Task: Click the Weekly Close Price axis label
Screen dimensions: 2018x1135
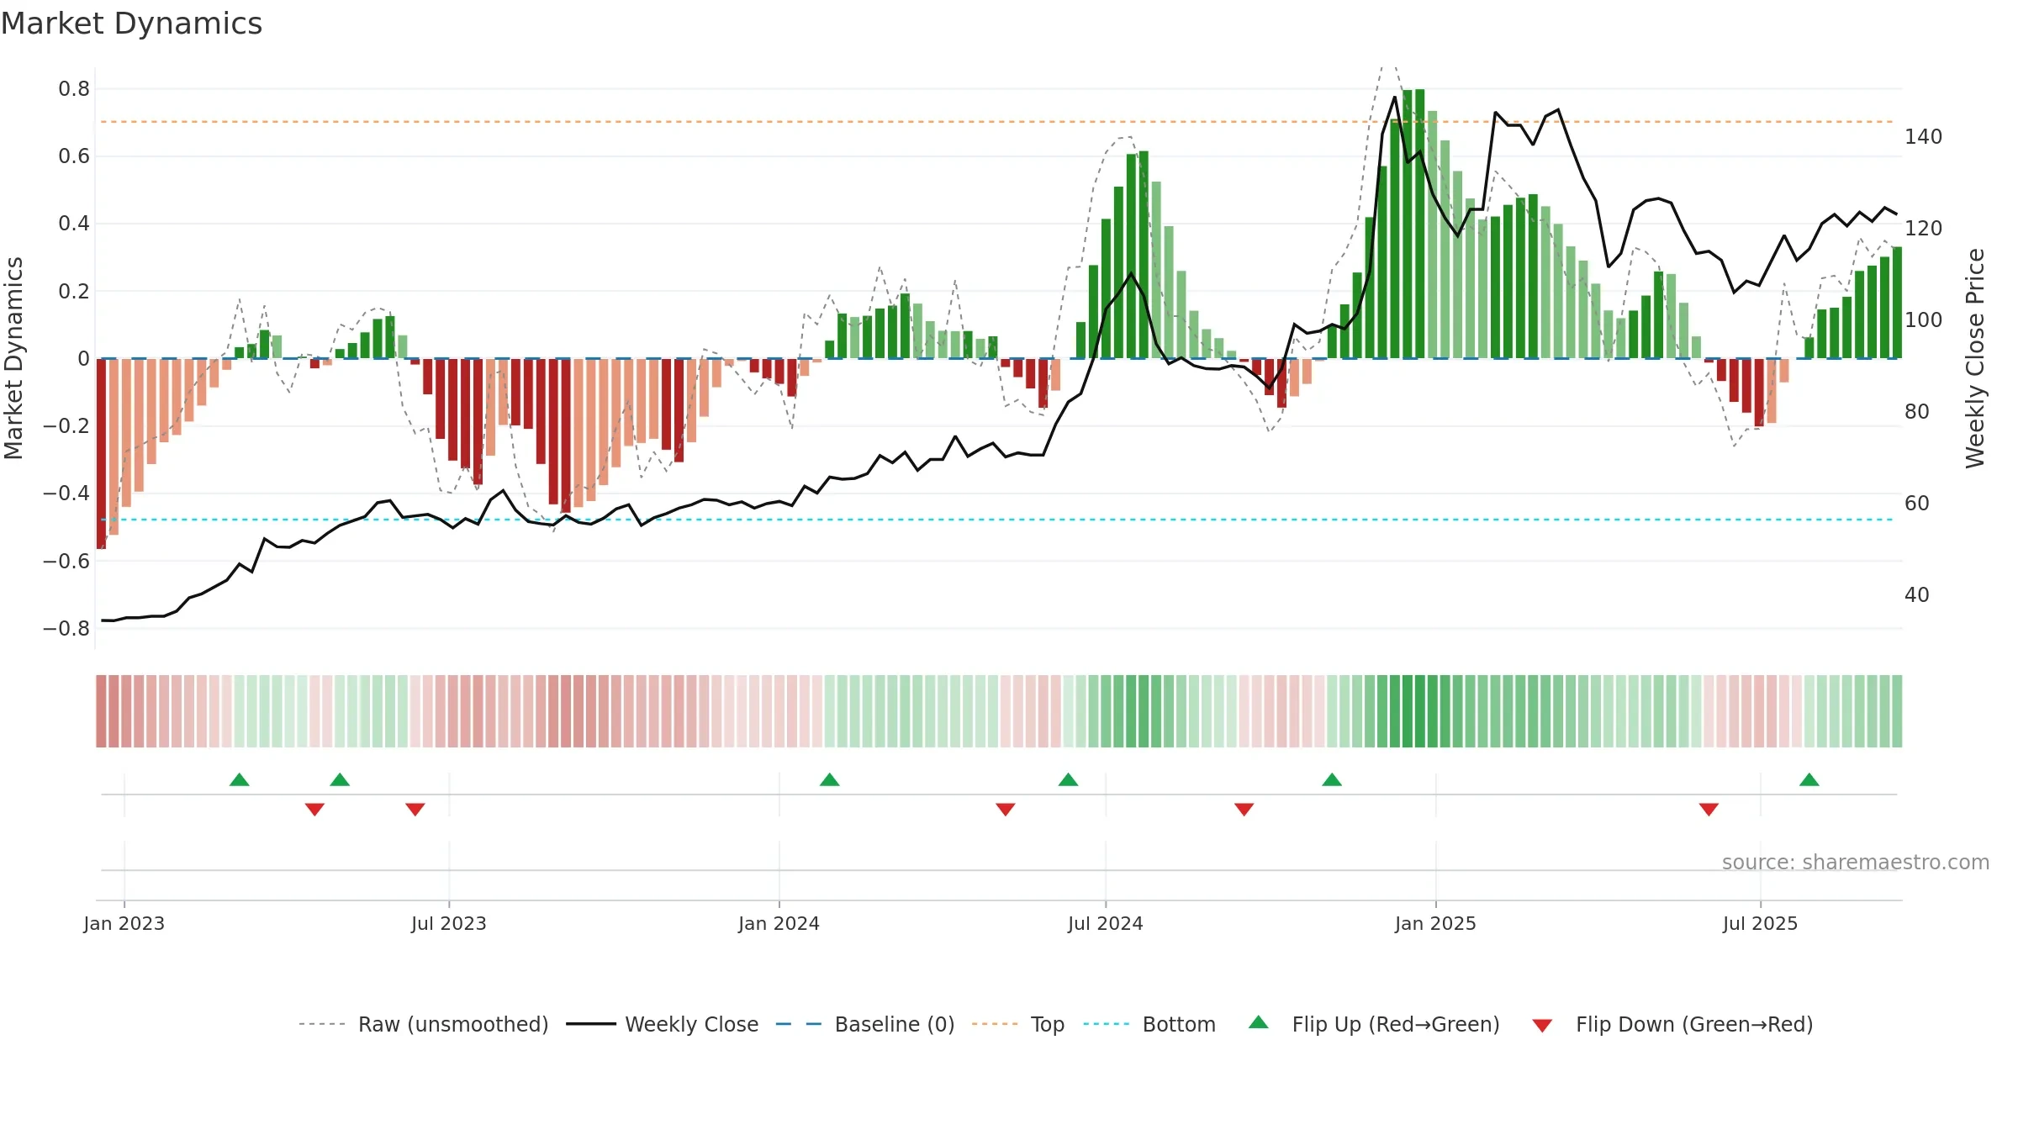Action: (1975, 358)
